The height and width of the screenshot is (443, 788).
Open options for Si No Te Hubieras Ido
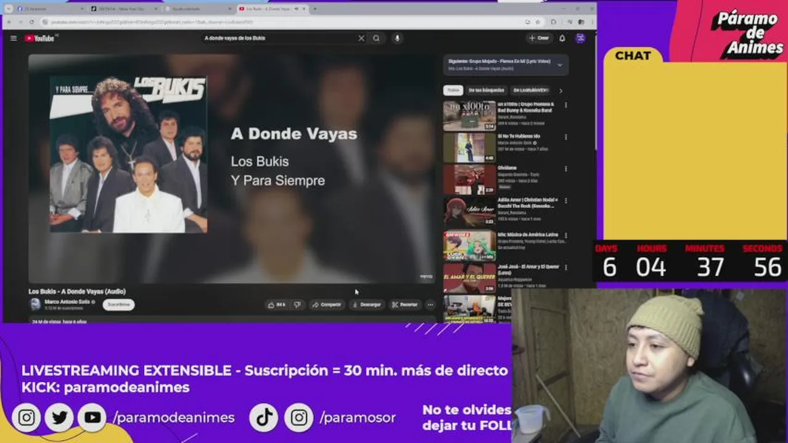566,137
